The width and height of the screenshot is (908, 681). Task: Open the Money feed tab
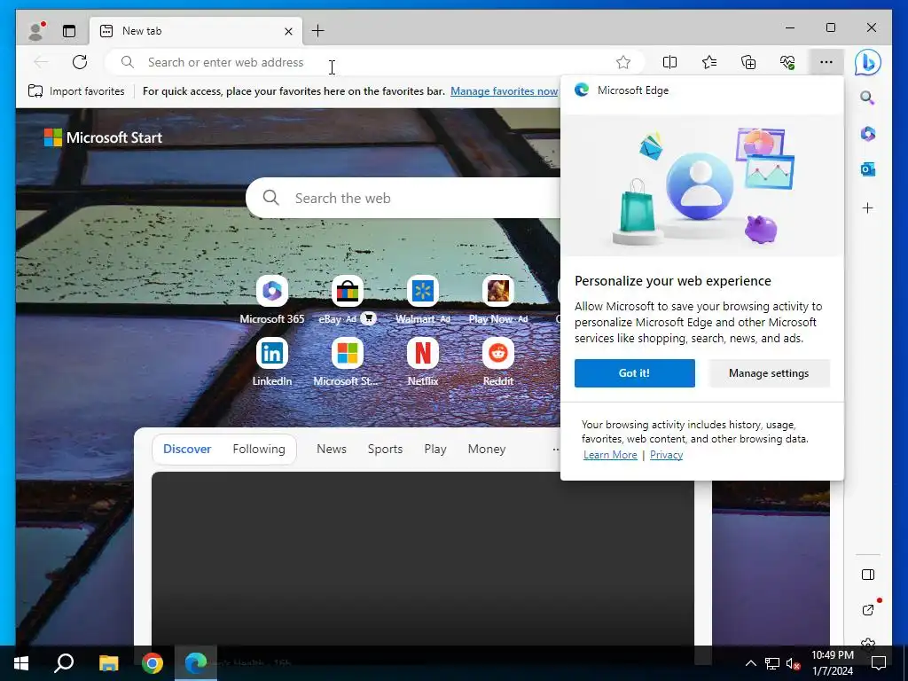pos(487,449)
